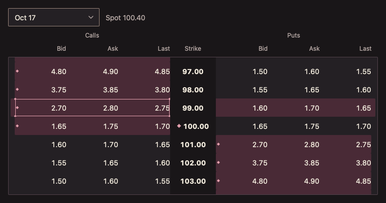Click the chevron arrow in the expiry selector
Screen dimensions: 386x203
pyautogui.click(x=91, y=17)
